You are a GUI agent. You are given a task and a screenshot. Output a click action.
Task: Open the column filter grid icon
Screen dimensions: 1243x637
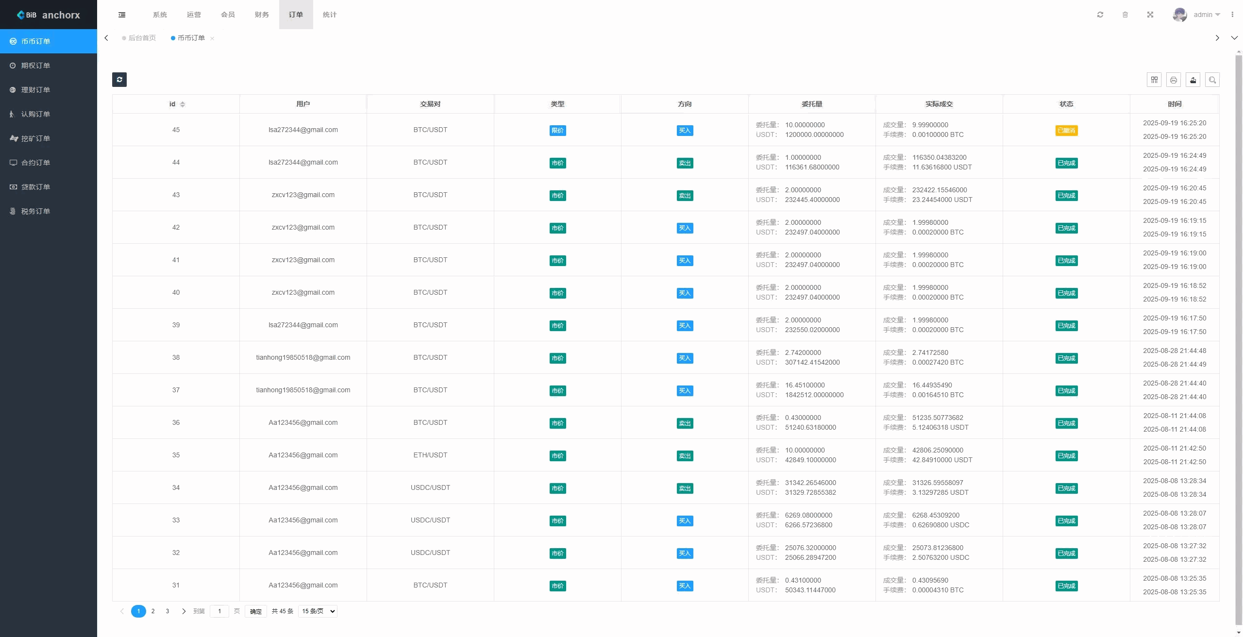[x=1154, y=80]
